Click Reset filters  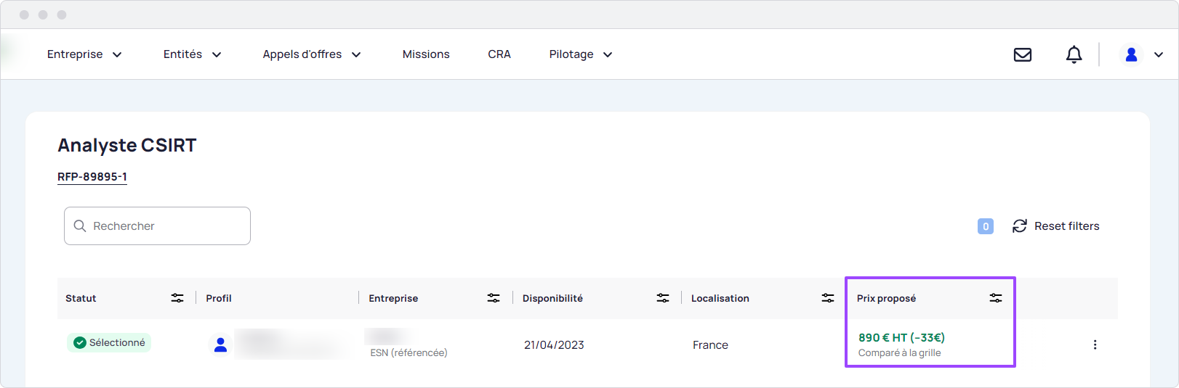(1066, 226)
